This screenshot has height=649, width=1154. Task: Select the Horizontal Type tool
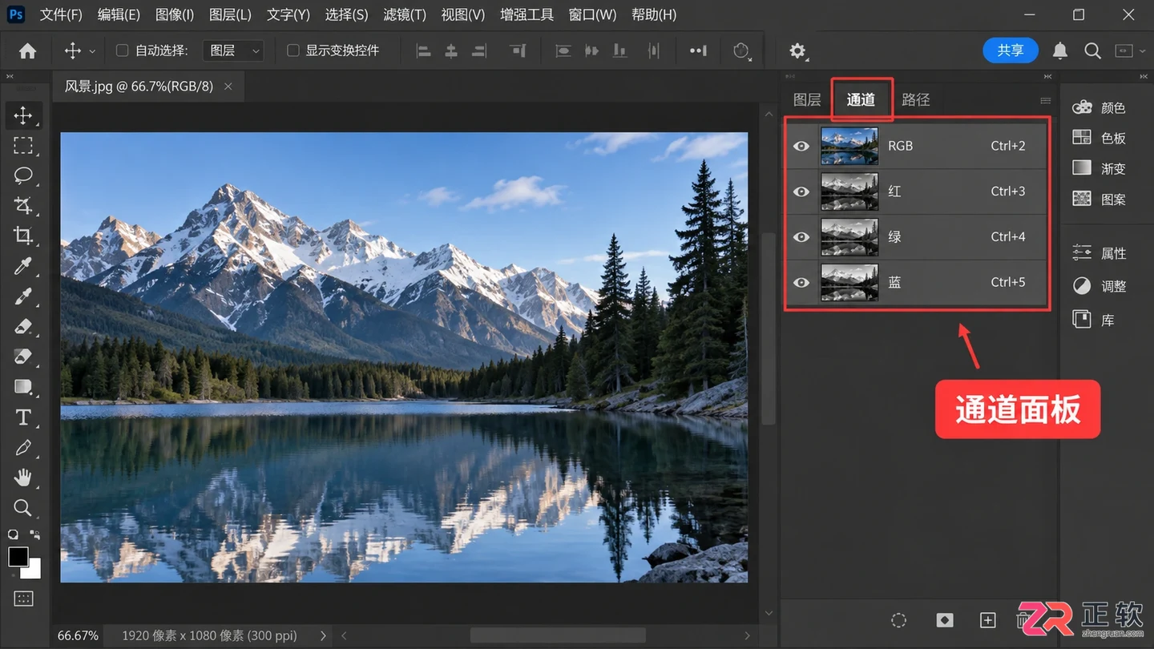23,417
